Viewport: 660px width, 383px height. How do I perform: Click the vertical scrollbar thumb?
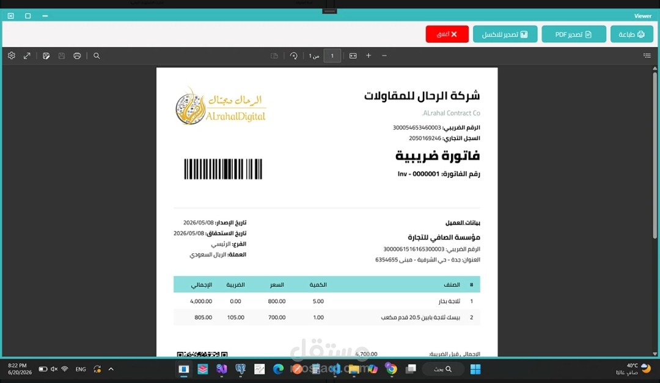pyautogui.click(x=655, y=156)
